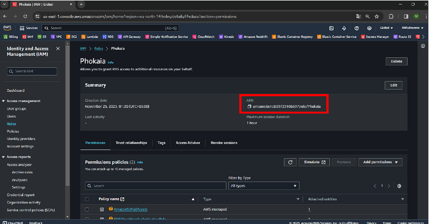The width and height of the screenshot is (429, 224).
Task: Open the AWS help menu icon
Action: pyautogui.click(x=356, y=28)
